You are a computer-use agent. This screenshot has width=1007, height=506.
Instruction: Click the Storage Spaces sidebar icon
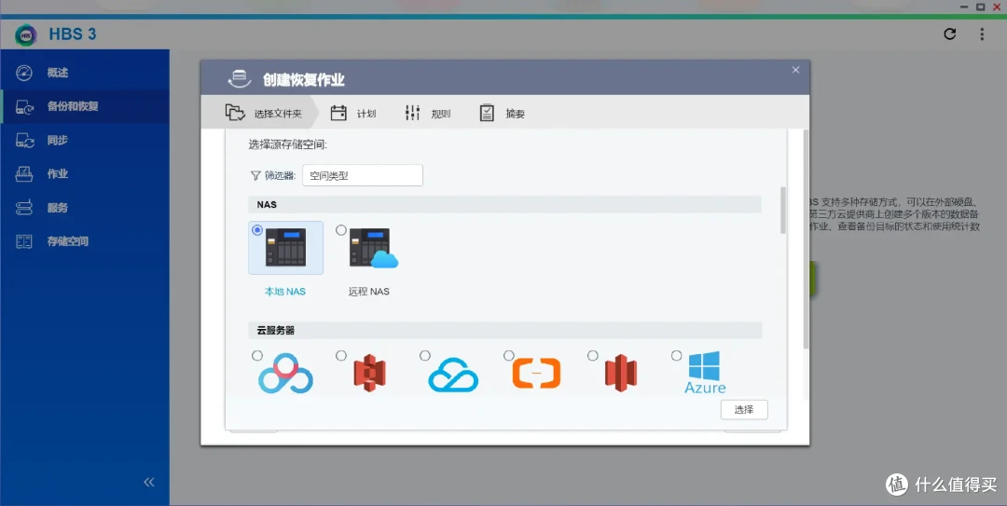[23, 241]
